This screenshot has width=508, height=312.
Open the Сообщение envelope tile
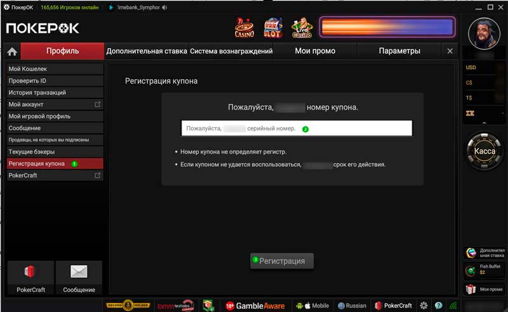click(x=79, y=277)
